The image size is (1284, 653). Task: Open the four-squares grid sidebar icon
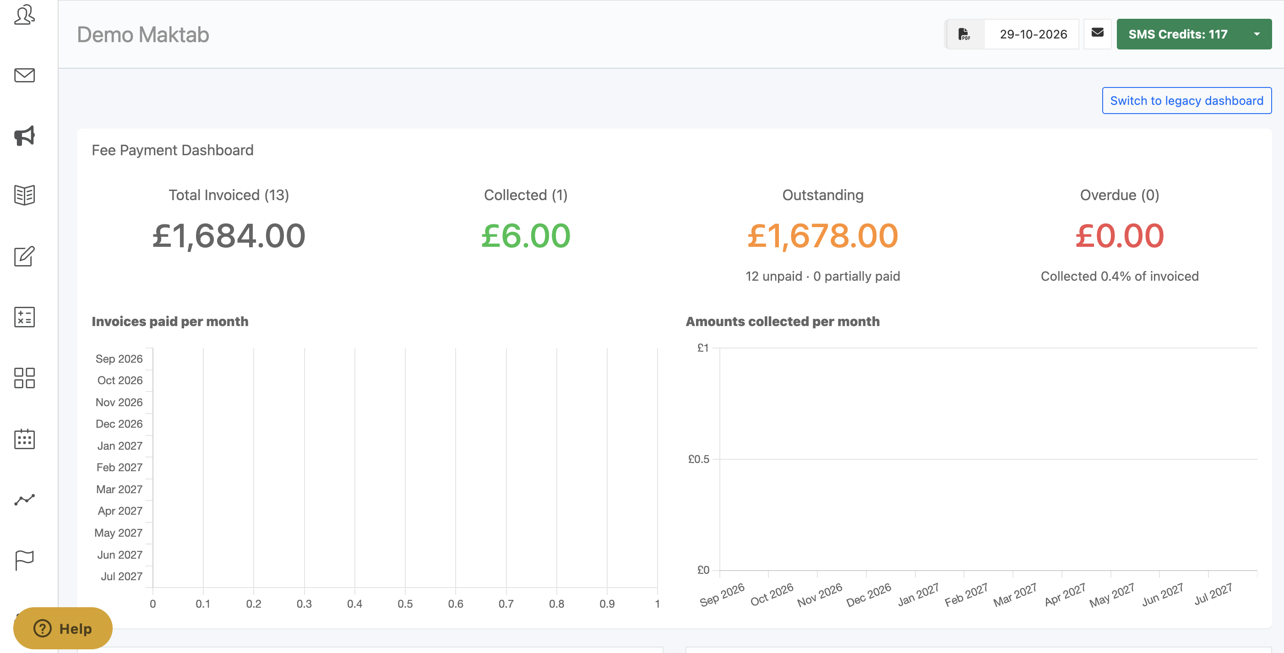24,378
